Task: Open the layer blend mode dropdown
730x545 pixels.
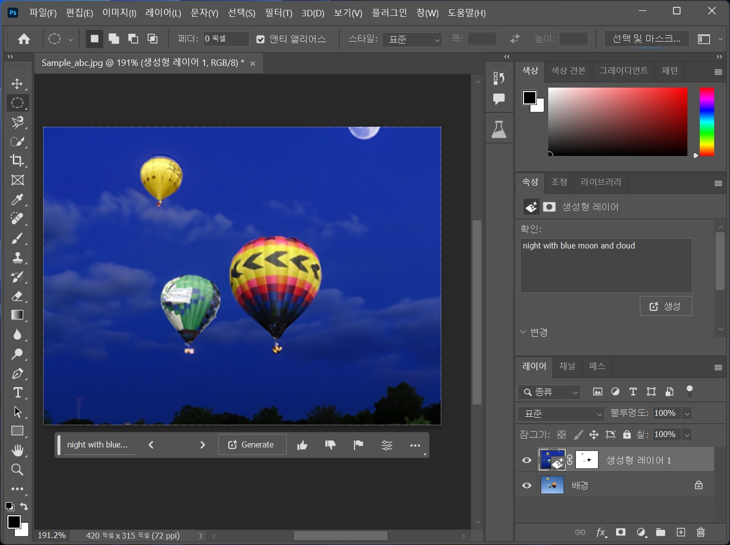Action: [561, 413]
